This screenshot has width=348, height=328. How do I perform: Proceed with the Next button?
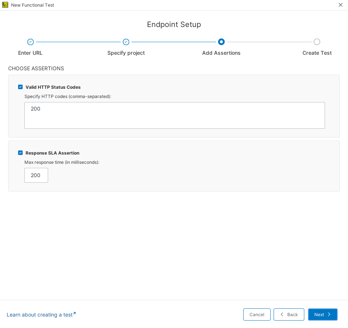tap(323, 314)
